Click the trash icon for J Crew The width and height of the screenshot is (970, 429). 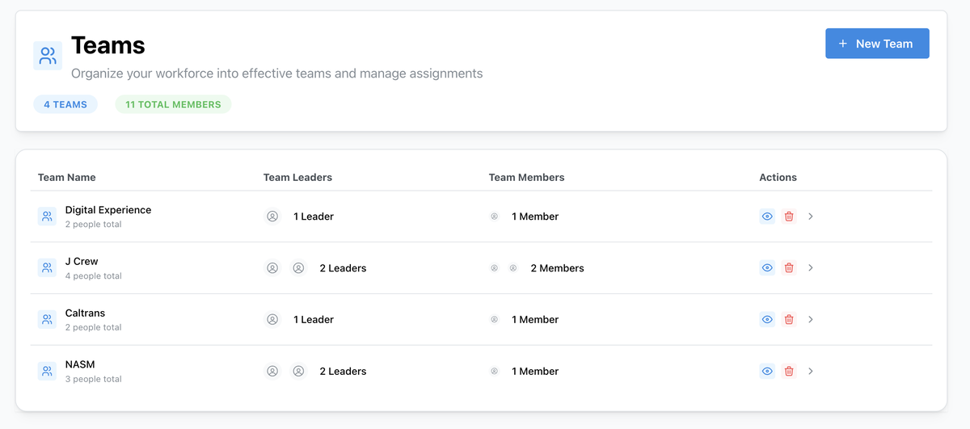pos(789,268)
